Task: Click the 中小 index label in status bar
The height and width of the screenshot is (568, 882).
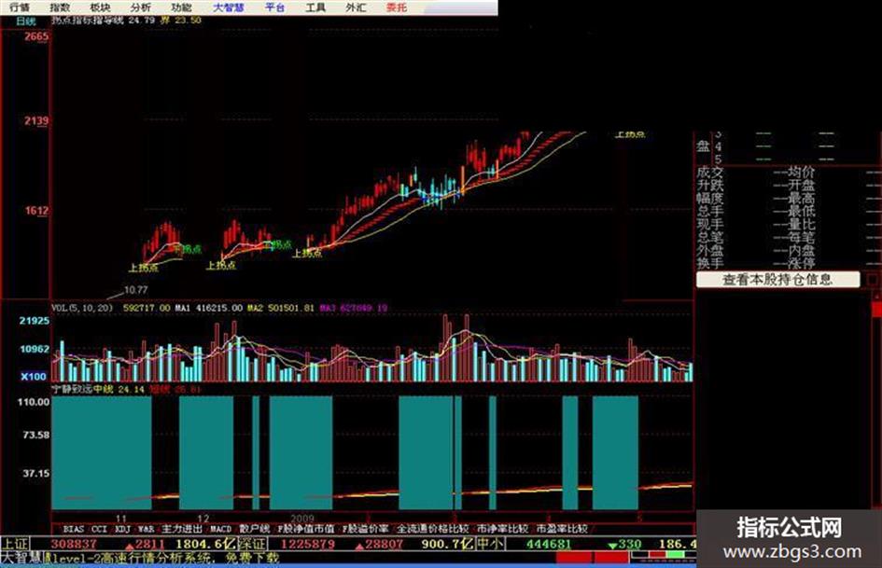Action: point(490,544)
